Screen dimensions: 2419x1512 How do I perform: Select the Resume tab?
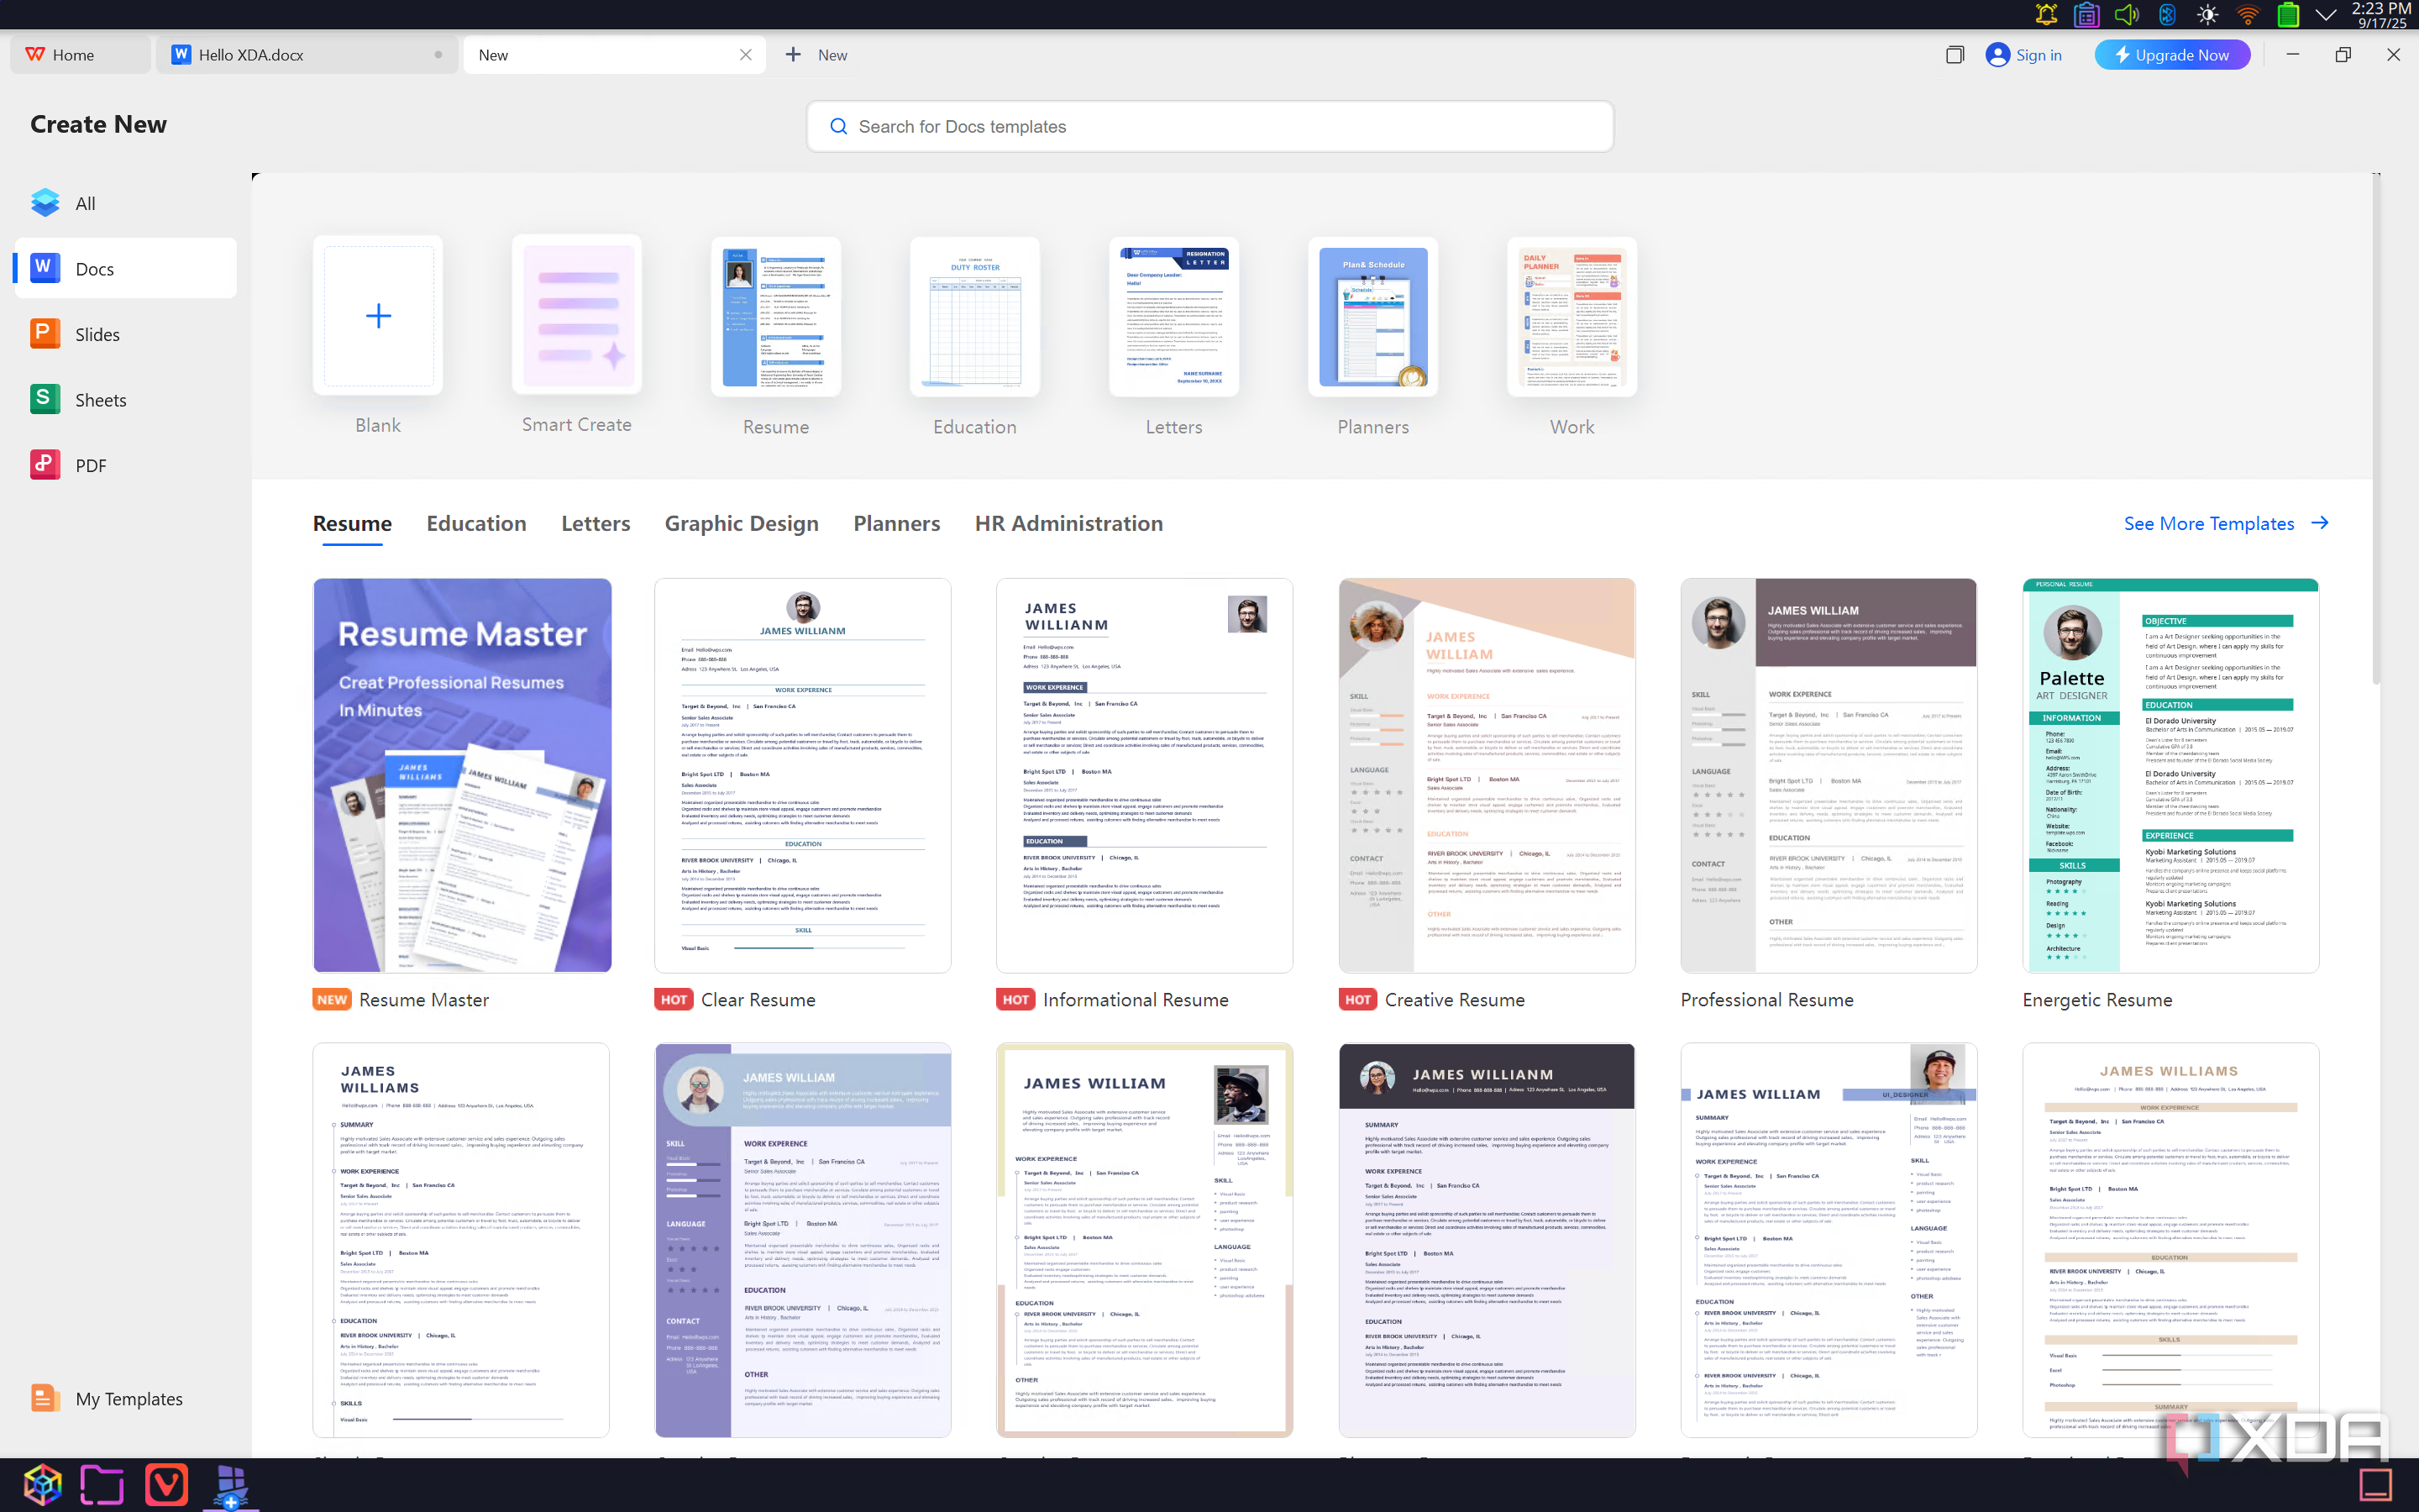coord(352,523)
